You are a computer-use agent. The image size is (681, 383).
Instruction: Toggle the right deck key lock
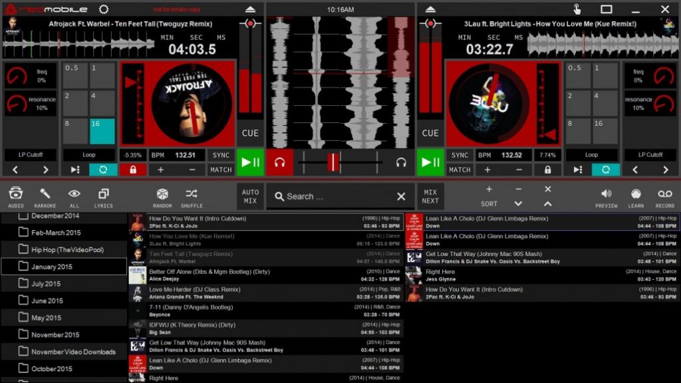[x=548, y=170]
